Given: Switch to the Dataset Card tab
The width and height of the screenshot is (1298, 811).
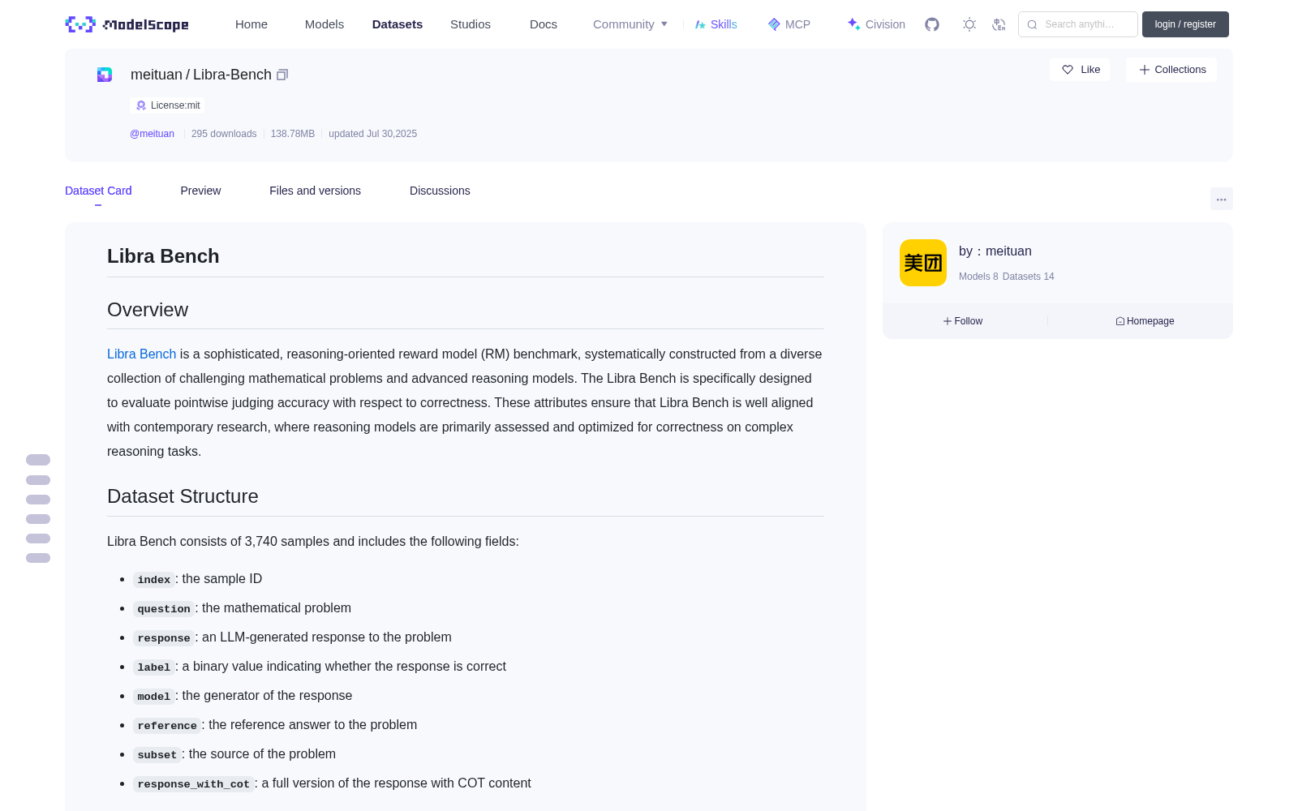Looking at the screenshot, I should pyautogui.click(x=98, y=191).
